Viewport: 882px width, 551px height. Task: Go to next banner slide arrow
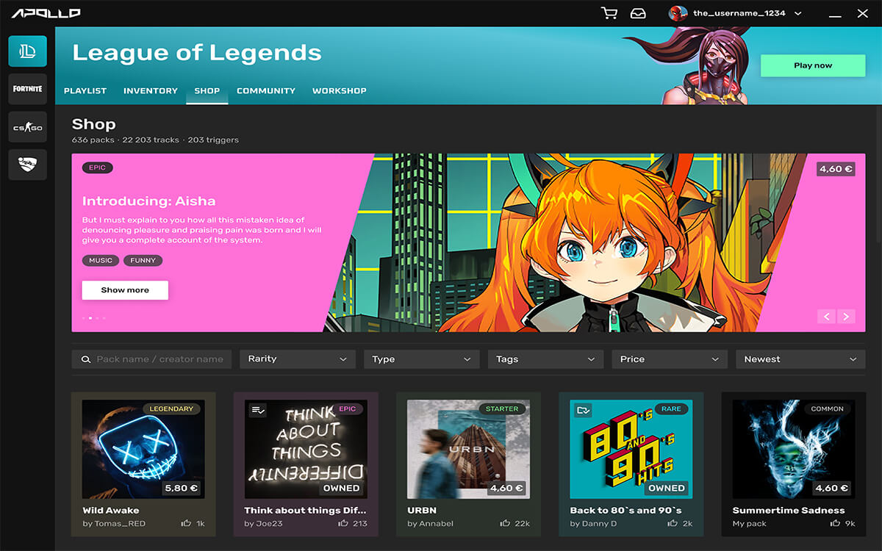846,317
